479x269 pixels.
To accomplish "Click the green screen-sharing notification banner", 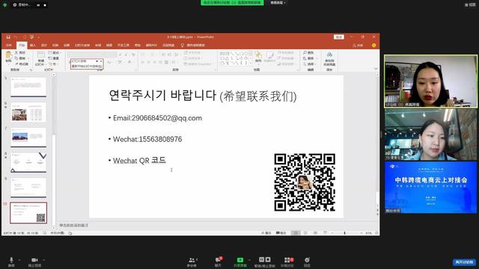I will coord(232,2).
